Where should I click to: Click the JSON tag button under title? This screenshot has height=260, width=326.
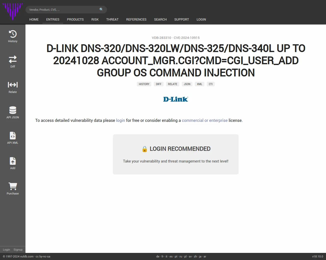tap(187, 84)
